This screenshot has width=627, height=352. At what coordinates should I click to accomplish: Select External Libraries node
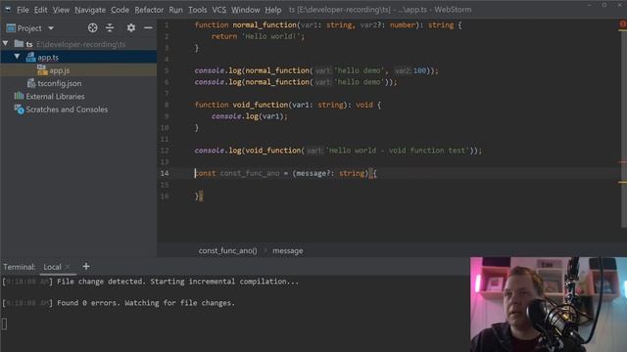pyautogui.click(x=55, y=97)
